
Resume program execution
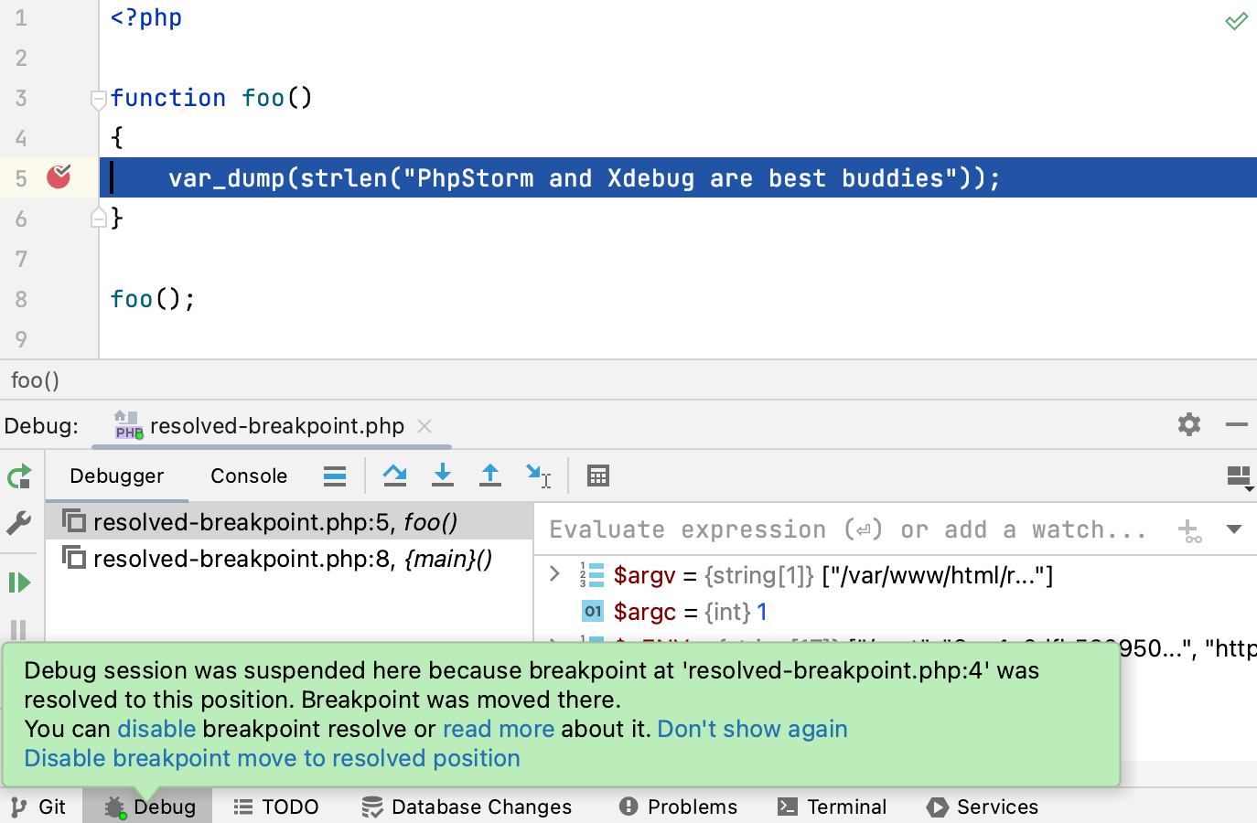[x=19, y=583]
